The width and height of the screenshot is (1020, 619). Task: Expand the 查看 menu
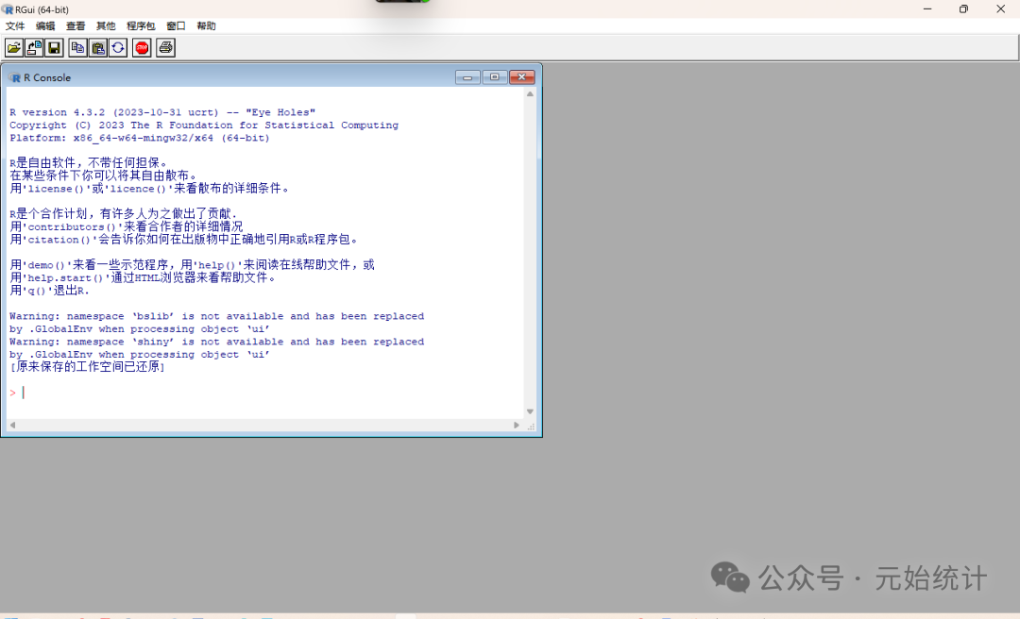76,26
